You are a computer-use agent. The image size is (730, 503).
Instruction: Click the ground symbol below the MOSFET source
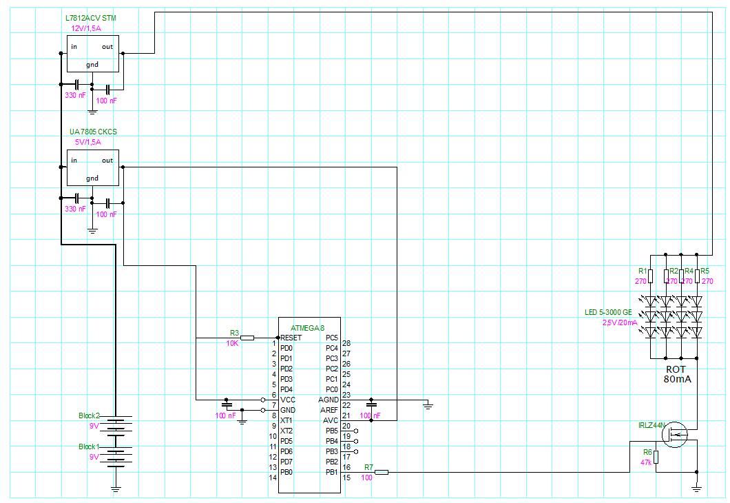[696, 489]
